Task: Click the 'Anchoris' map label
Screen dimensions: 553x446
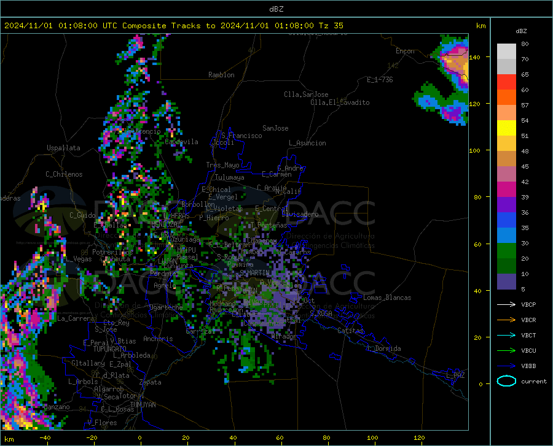Action: (x=158, y=339)
